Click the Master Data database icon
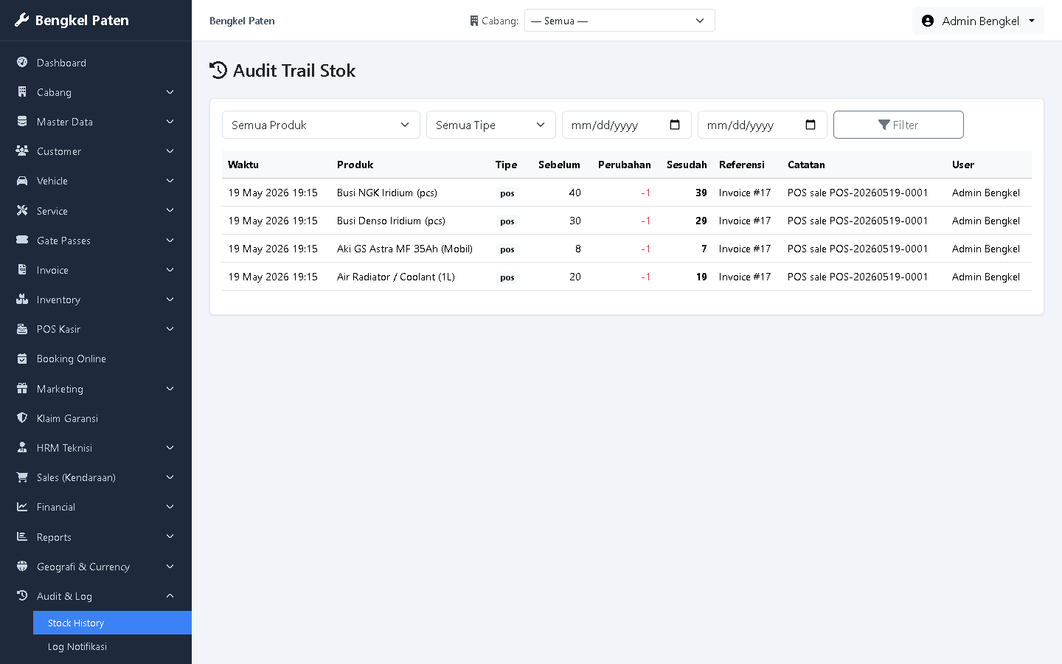 click(22, 122)
